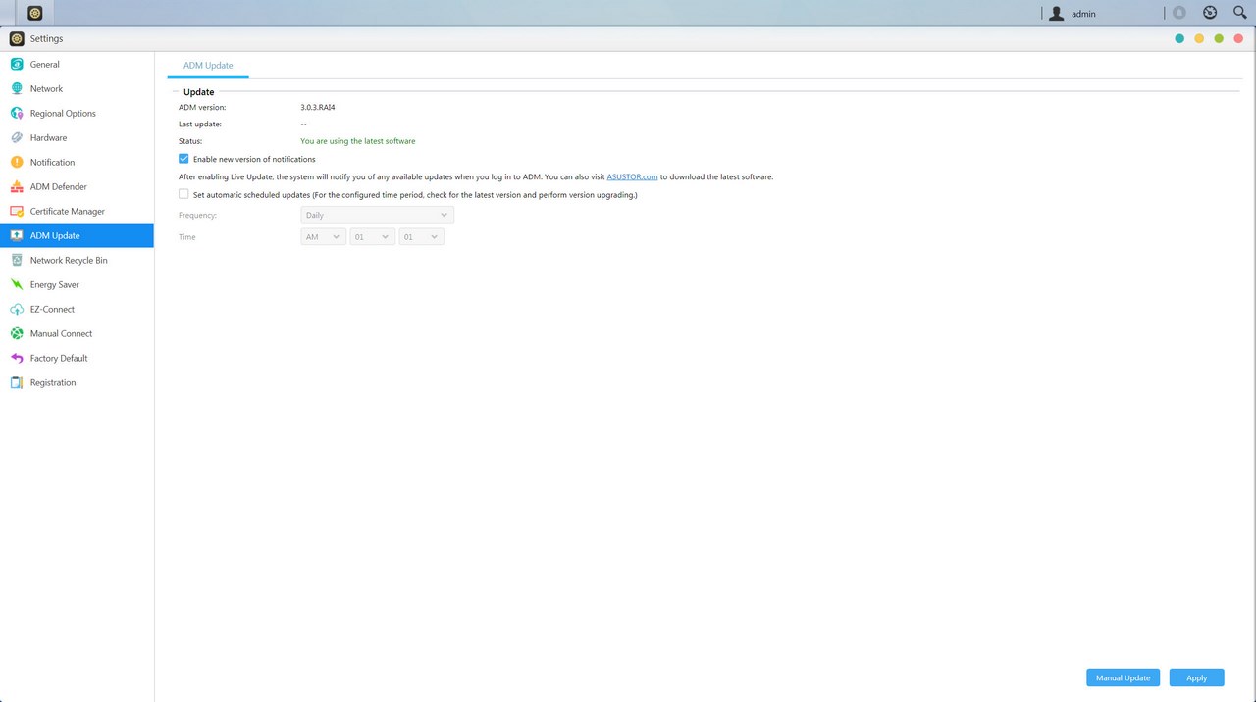Select General label in the sidebar

point(45,64)
